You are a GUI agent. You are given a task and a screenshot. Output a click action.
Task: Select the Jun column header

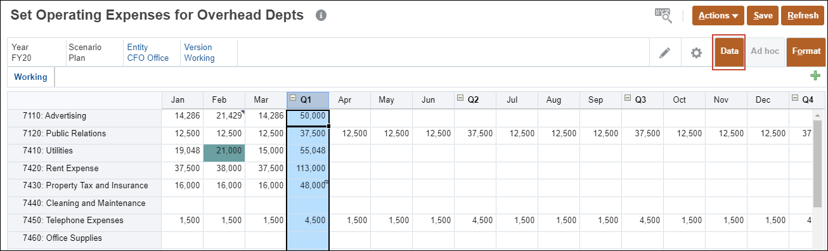point(434,100)
